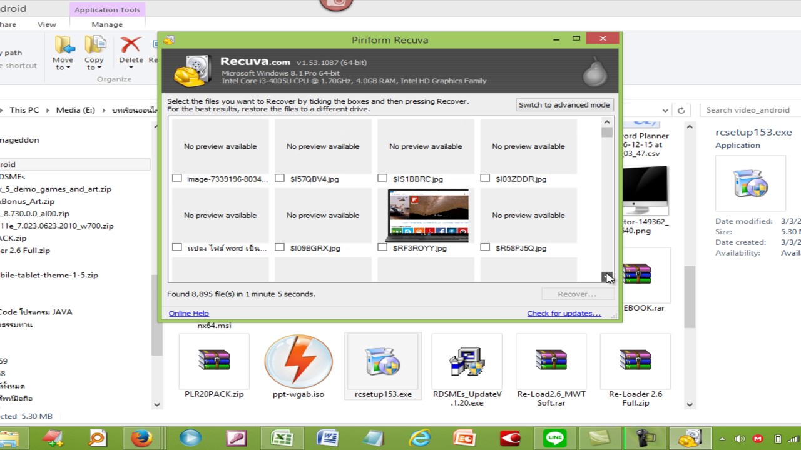The width and height of the screenshot is (801, 450).
Task: Switch to Recuva on the taskbar
Action: click(x=690, y=438)
